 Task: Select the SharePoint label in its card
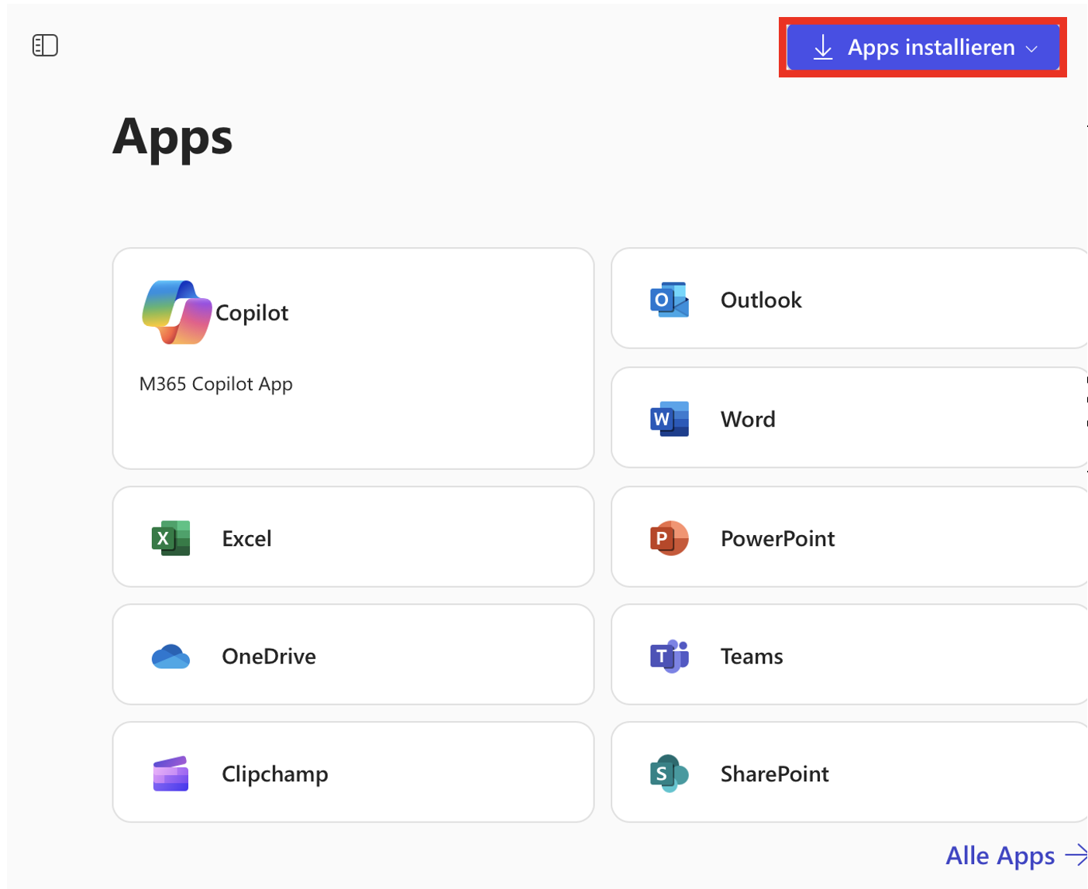click(775, 774)
